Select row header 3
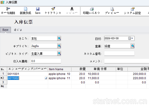 4,82
